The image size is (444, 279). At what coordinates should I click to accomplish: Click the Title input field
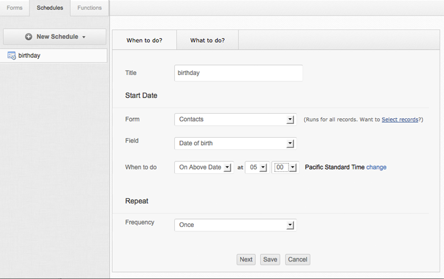[238, 73]
